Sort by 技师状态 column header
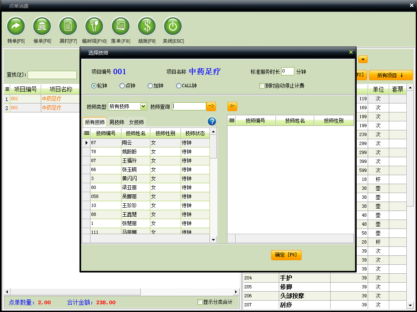 pos(195,133)
